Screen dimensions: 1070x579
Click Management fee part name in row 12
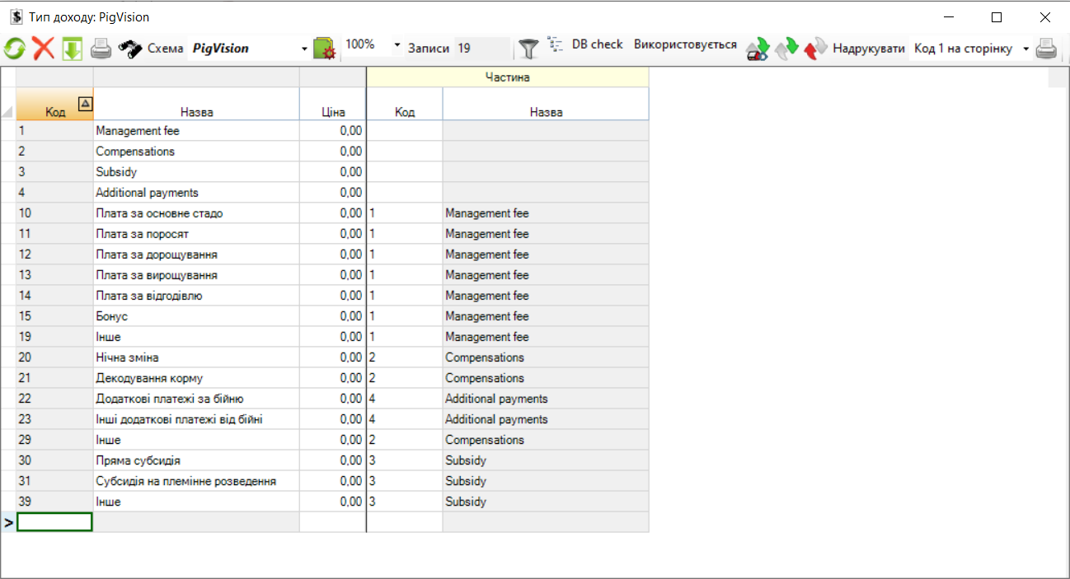pos(546,254)
